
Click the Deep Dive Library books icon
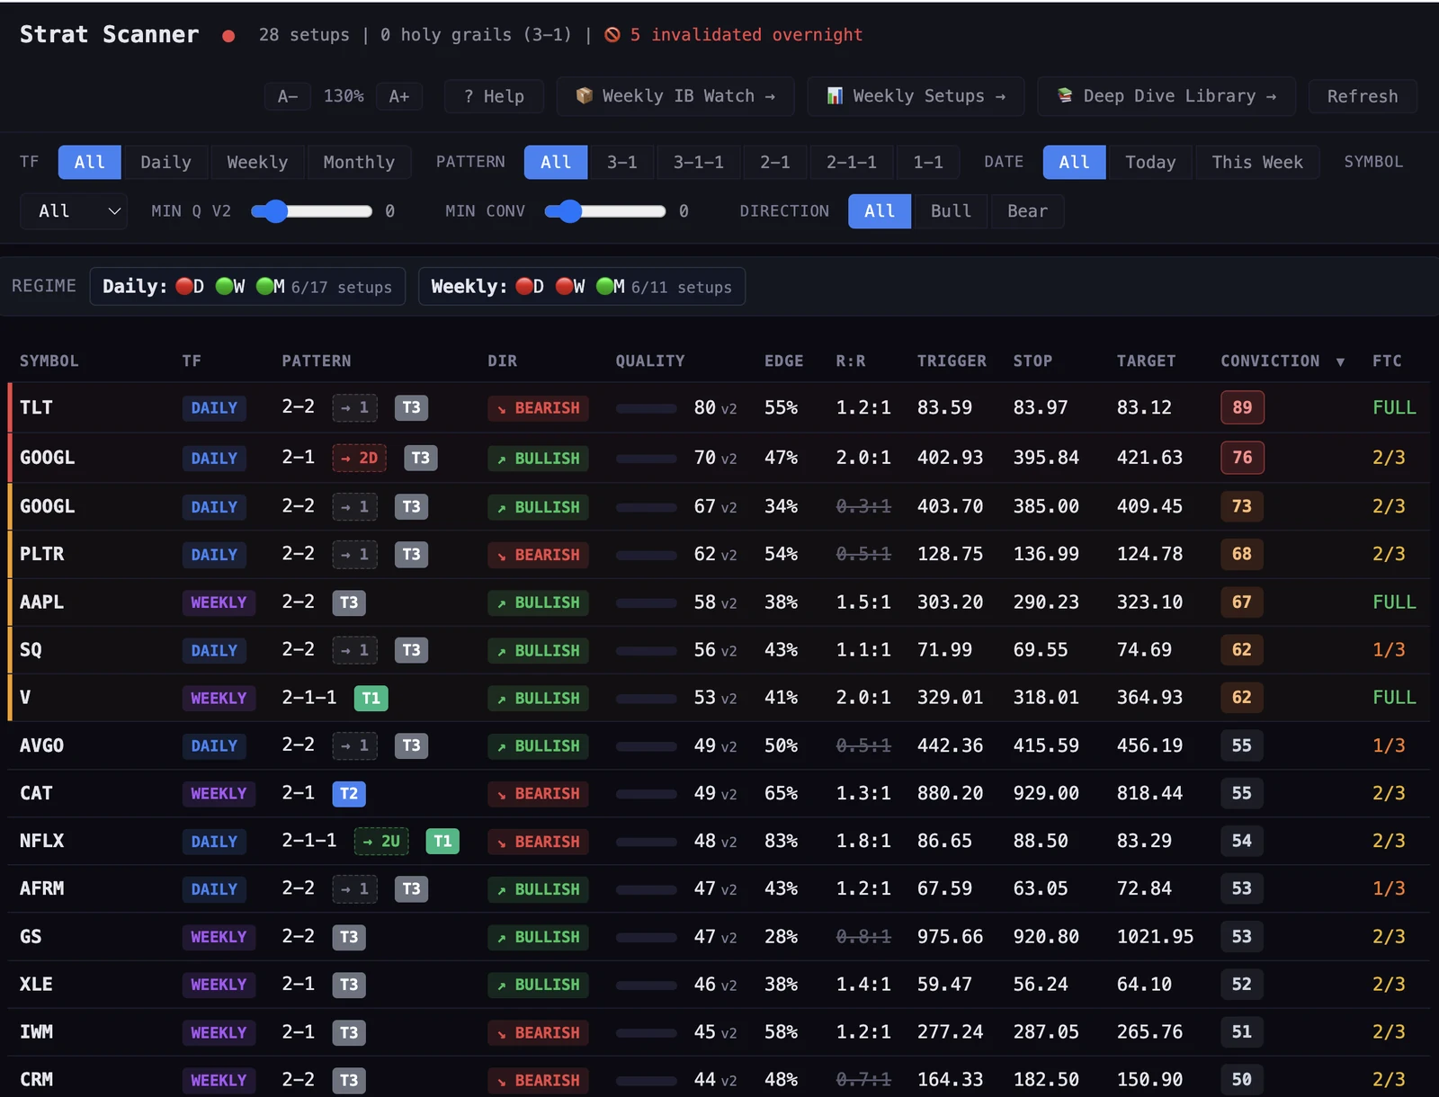pos(1065,95)
